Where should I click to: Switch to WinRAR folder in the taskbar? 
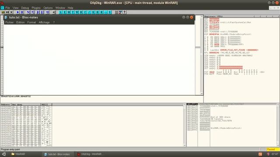click(18, 154)
